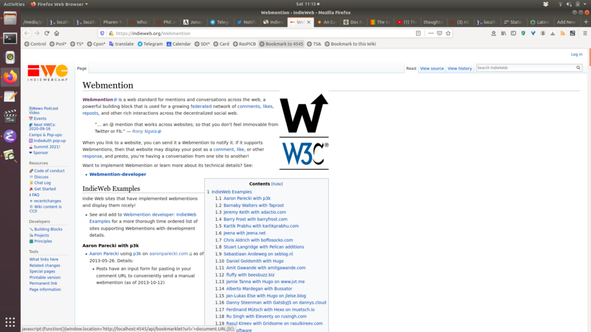The width and height of the screenshot is (591, 332).
Task: Bookmark this page with the star
Action: pos(448,33)
